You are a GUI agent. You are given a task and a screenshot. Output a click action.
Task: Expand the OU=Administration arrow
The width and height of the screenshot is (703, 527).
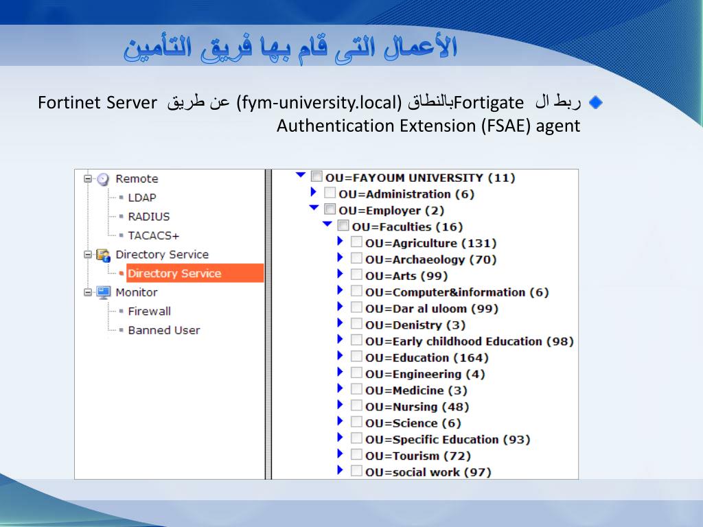pos(313,192)
